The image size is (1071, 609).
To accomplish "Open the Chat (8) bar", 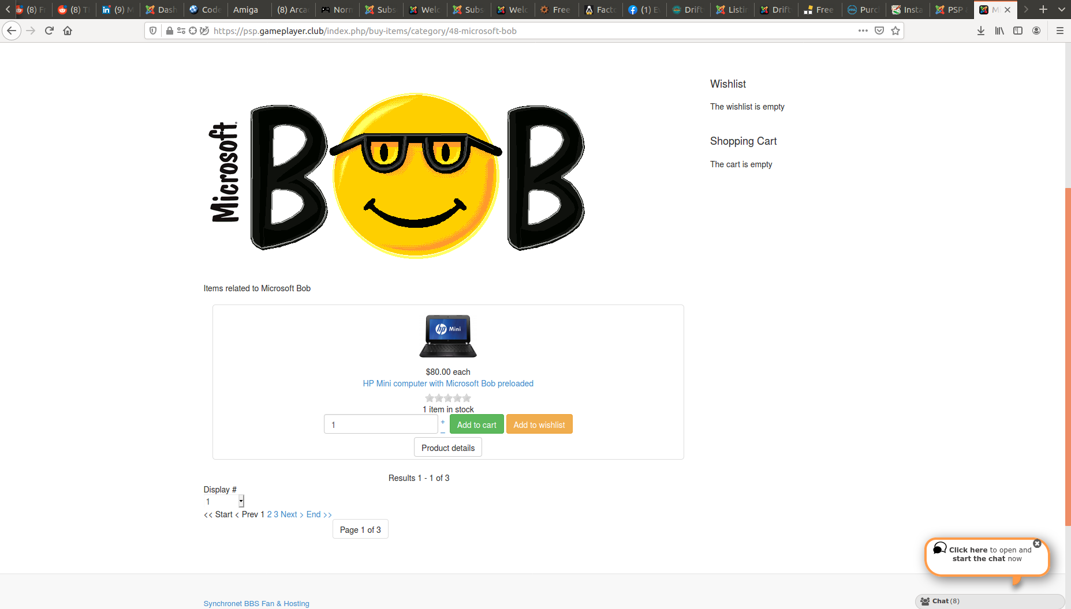I will (990, 601).
